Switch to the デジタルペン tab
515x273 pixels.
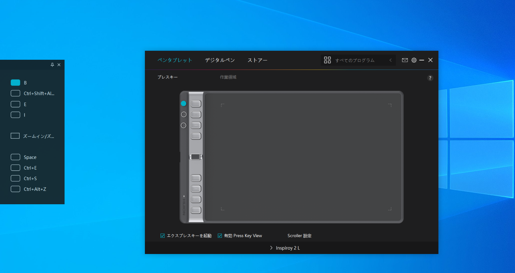click(x=220, y=60)
